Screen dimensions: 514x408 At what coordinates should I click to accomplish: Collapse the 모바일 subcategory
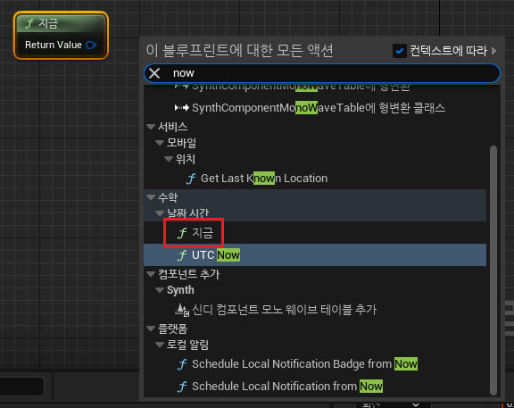click(160, 143)
